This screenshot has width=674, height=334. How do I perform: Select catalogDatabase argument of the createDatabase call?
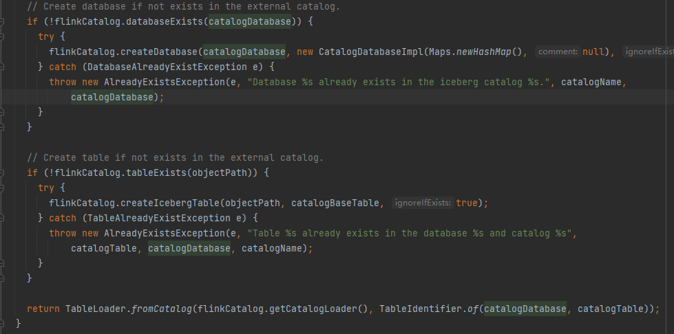tap(244, 52)
